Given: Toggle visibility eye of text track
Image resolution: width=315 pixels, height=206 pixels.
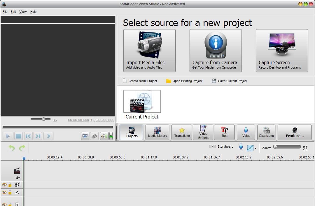Looking at the screenshot, I should (x=4, y=192).
